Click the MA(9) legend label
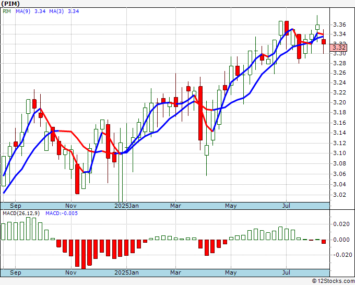This screenshot has width=355, height=285. 23,11
